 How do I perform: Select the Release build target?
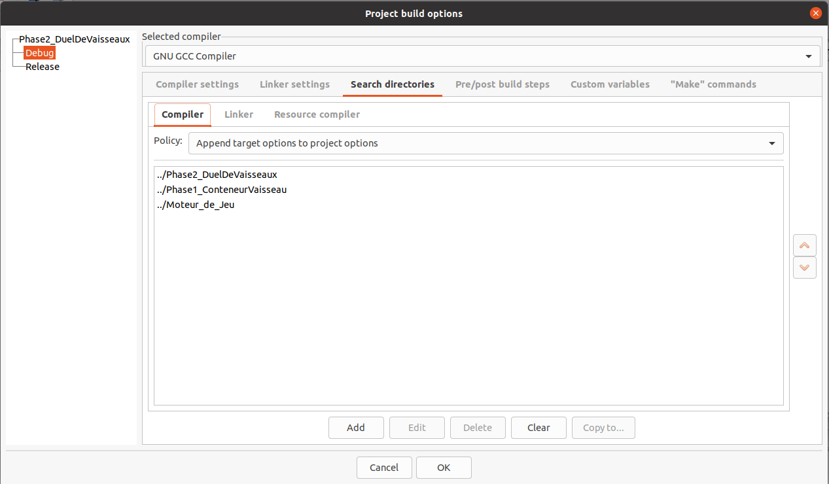pyautogui.click(x=41, y=66)
